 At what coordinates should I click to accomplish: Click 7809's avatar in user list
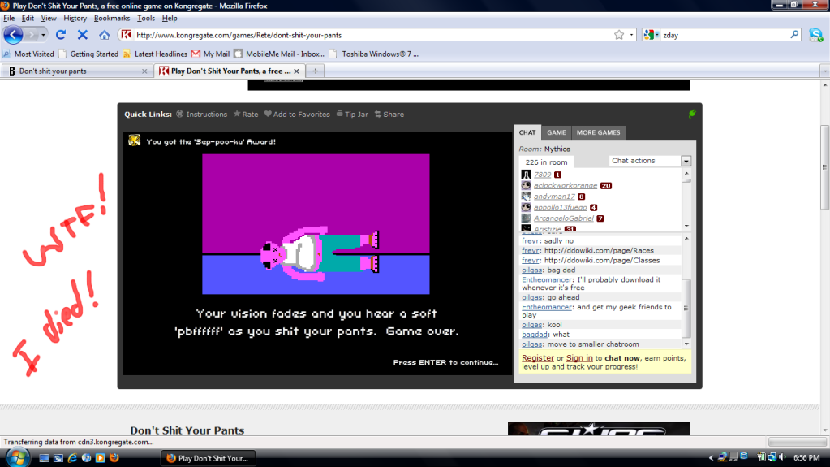click(x=527, y=175)
